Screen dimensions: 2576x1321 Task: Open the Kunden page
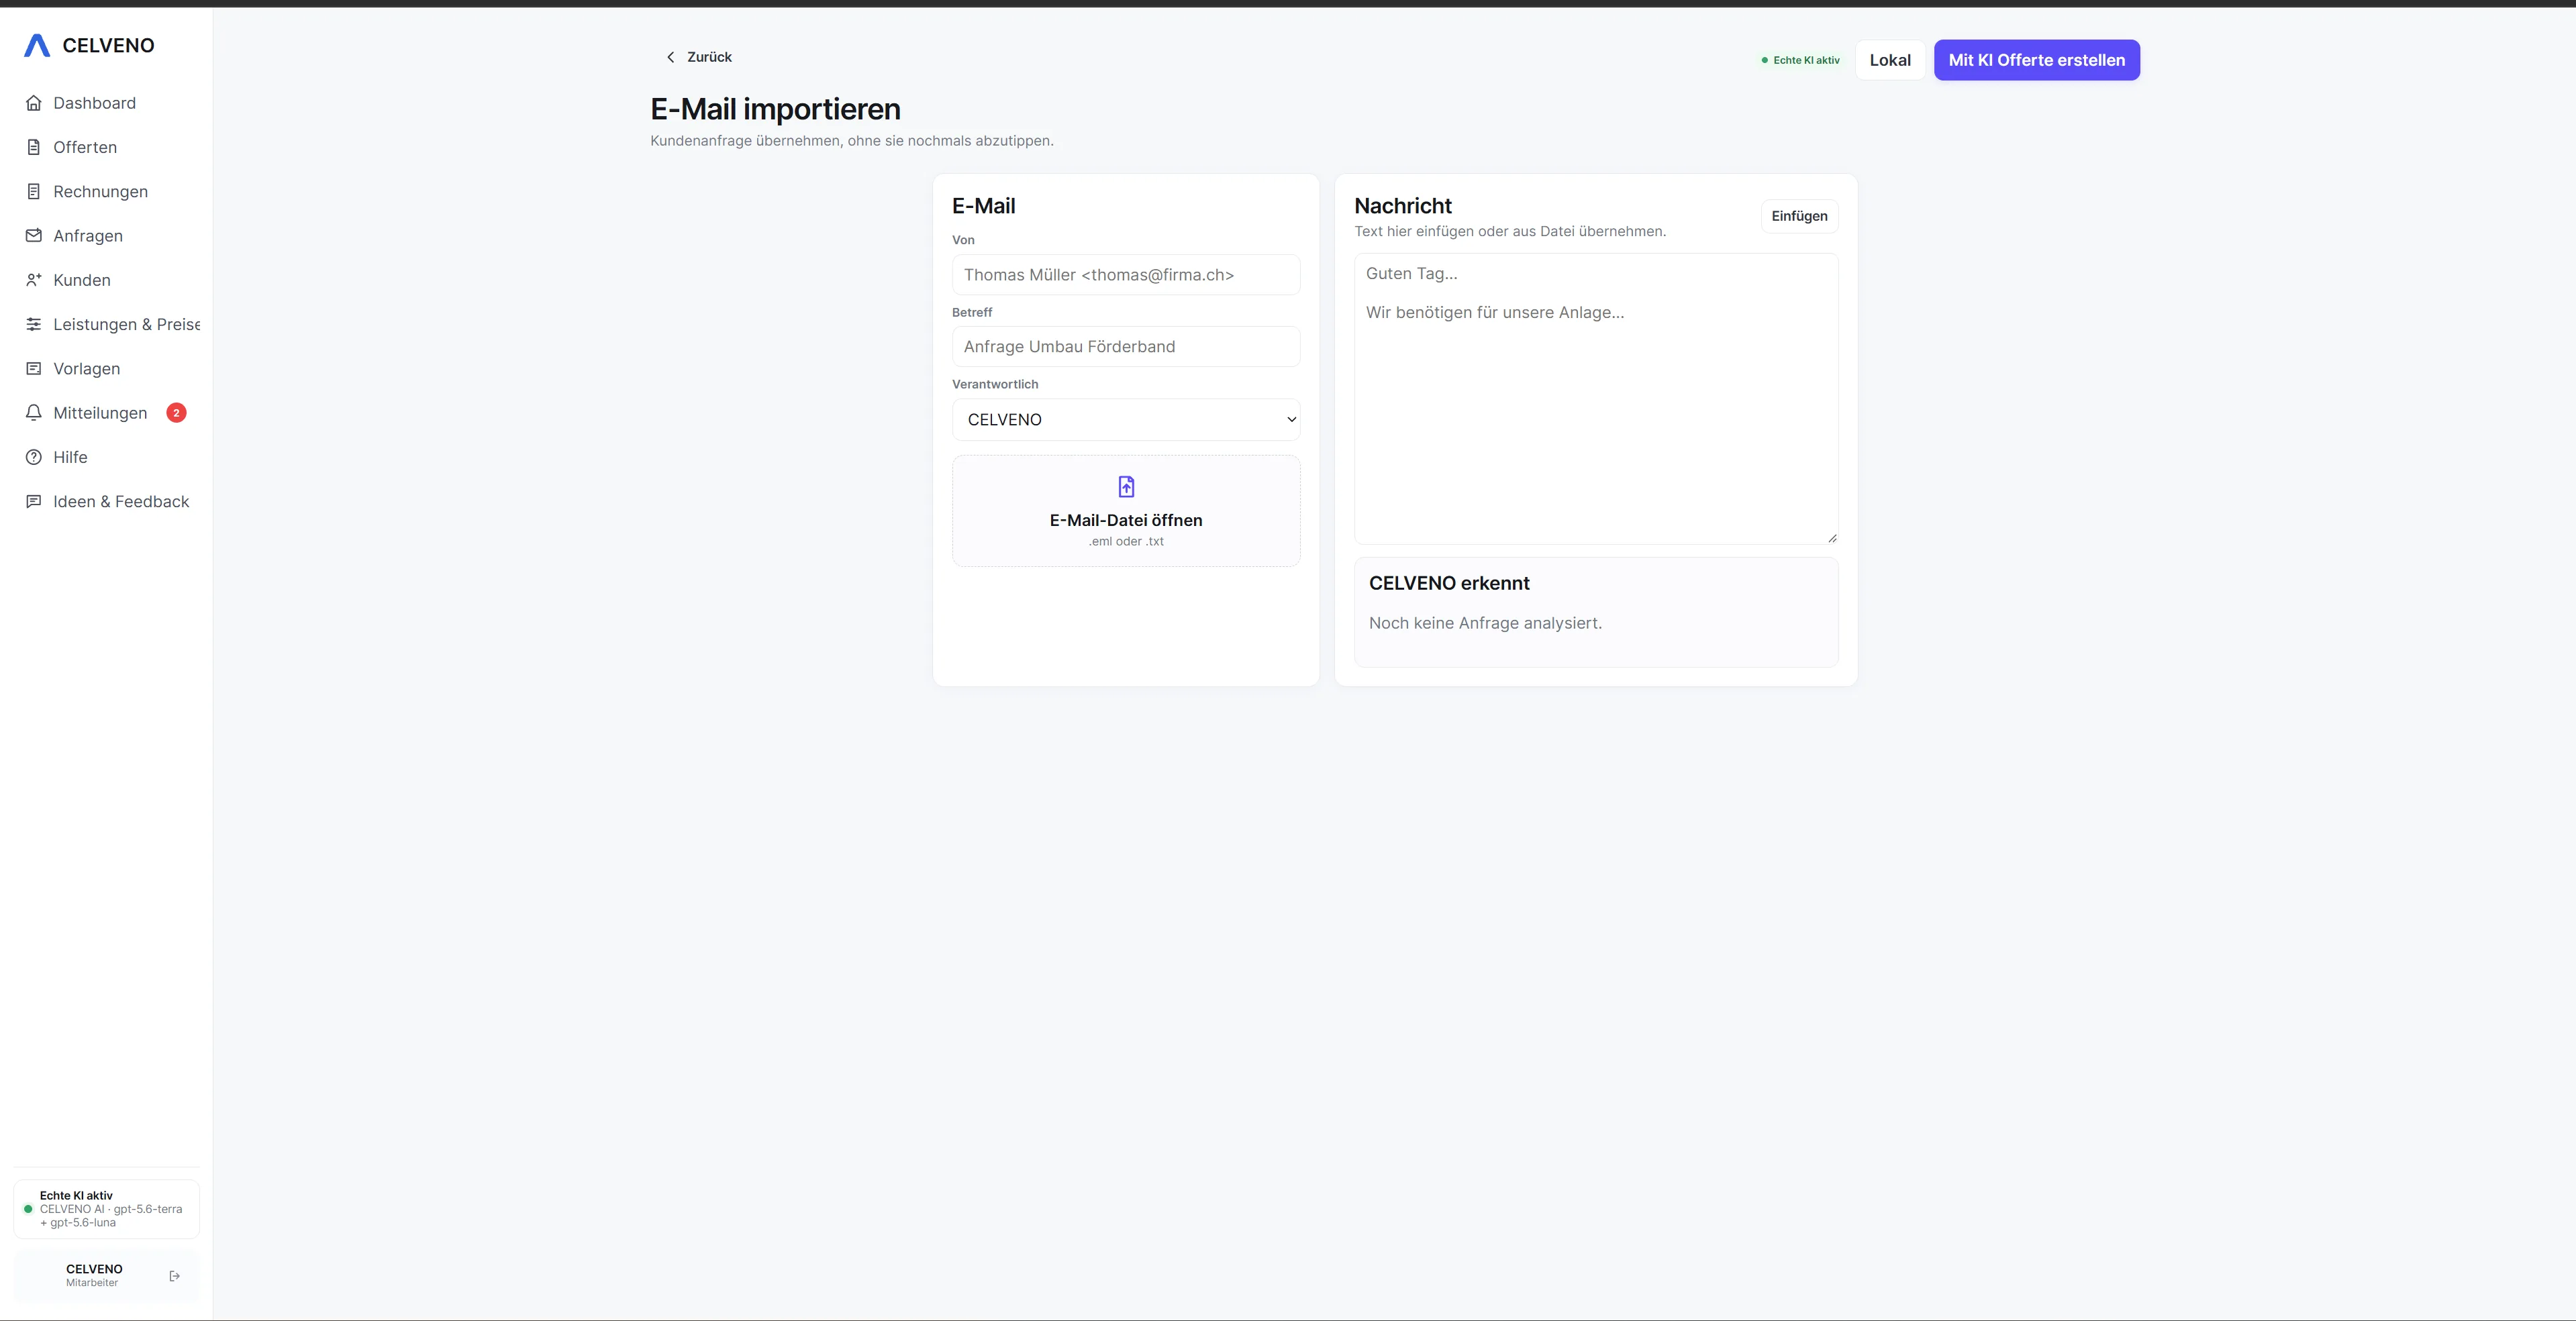(x=106, y=280)
